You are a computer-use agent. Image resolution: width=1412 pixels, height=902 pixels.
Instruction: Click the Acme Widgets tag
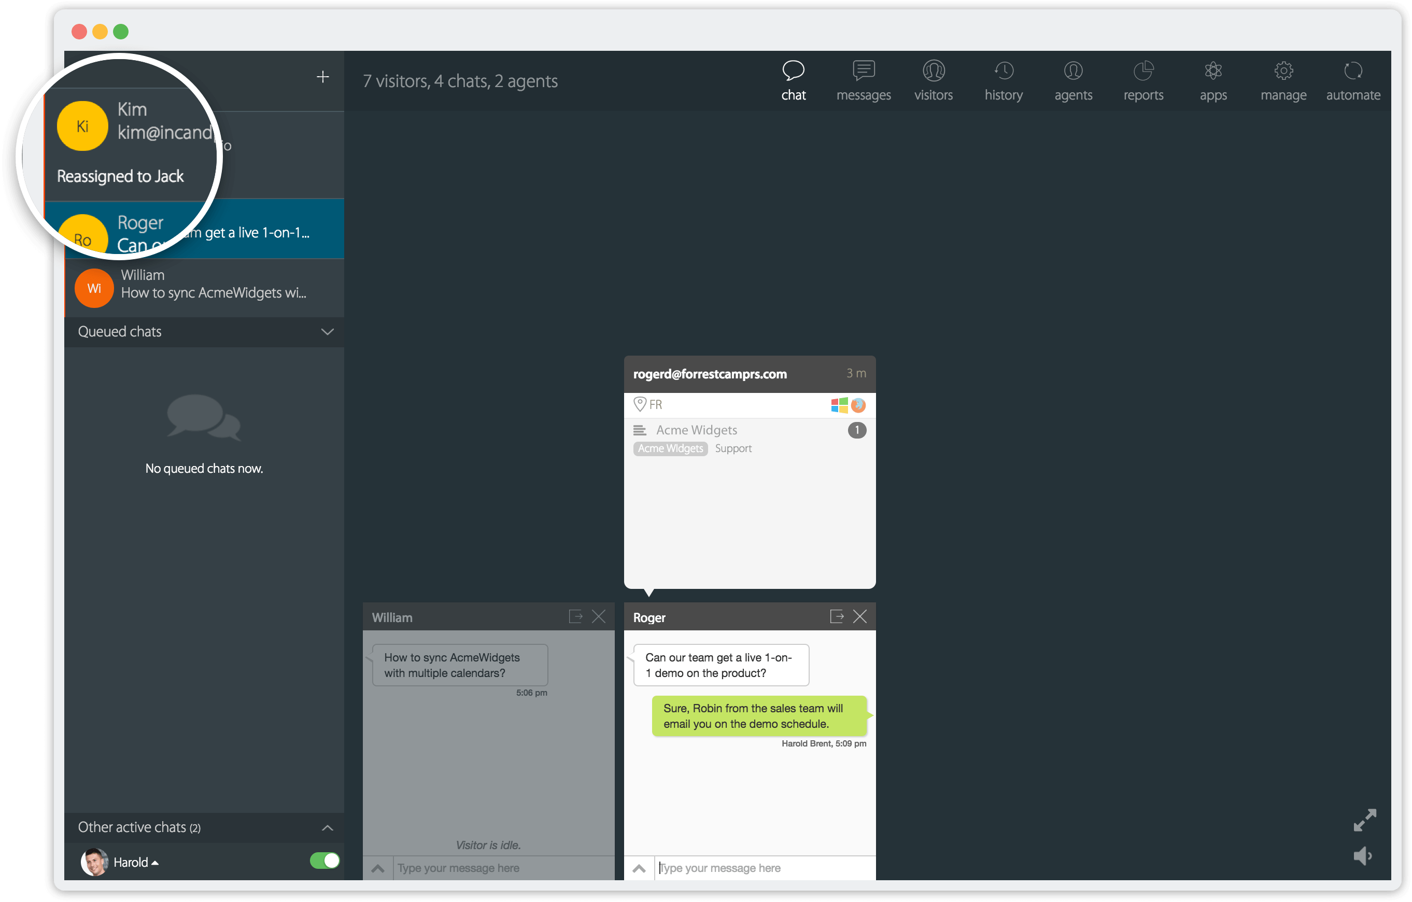pos(670,448)
